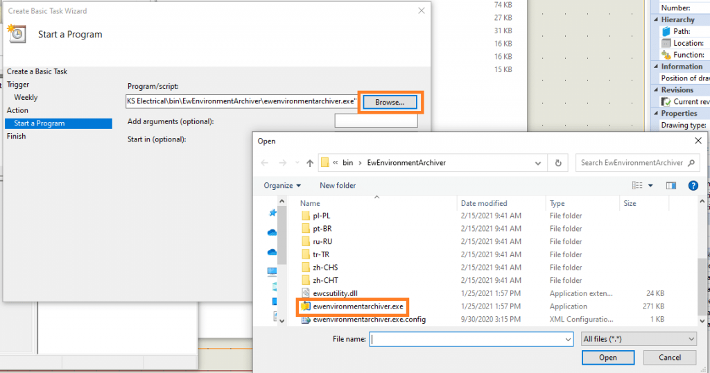This screenshot has height=373, width=710.
Task: Click the Add arguments optional text box
Action: [x=376, y=121]
